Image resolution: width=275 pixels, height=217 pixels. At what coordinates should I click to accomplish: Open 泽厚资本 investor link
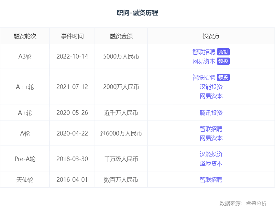(211, 164)
